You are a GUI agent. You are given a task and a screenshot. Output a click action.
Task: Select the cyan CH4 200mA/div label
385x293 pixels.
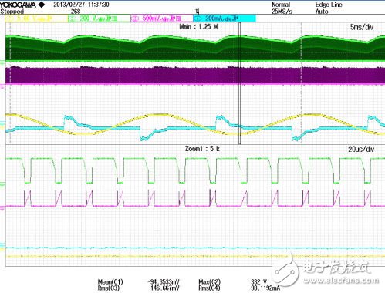225,19
